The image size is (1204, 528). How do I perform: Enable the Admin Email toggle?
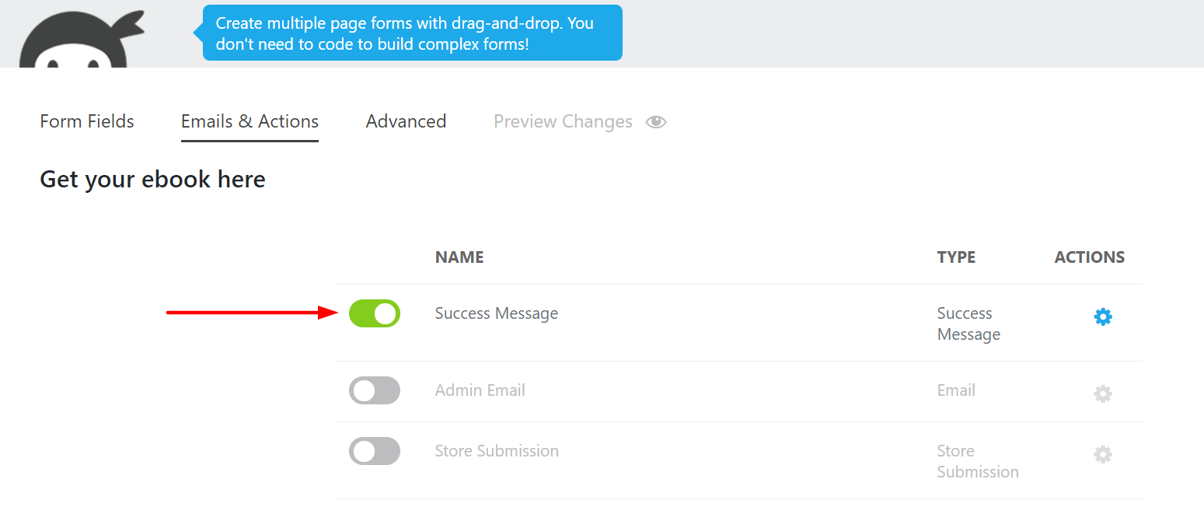point(375,390)
